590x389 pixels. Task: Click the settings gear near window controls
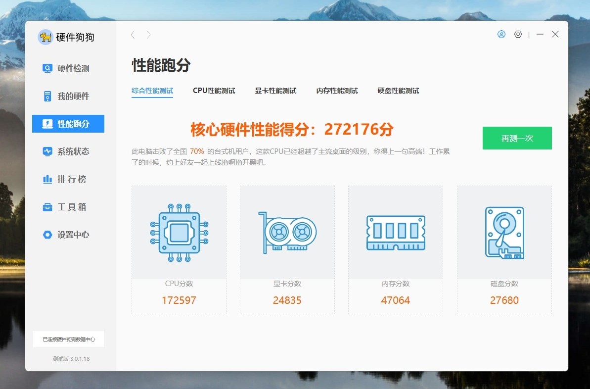coord(518,34)
